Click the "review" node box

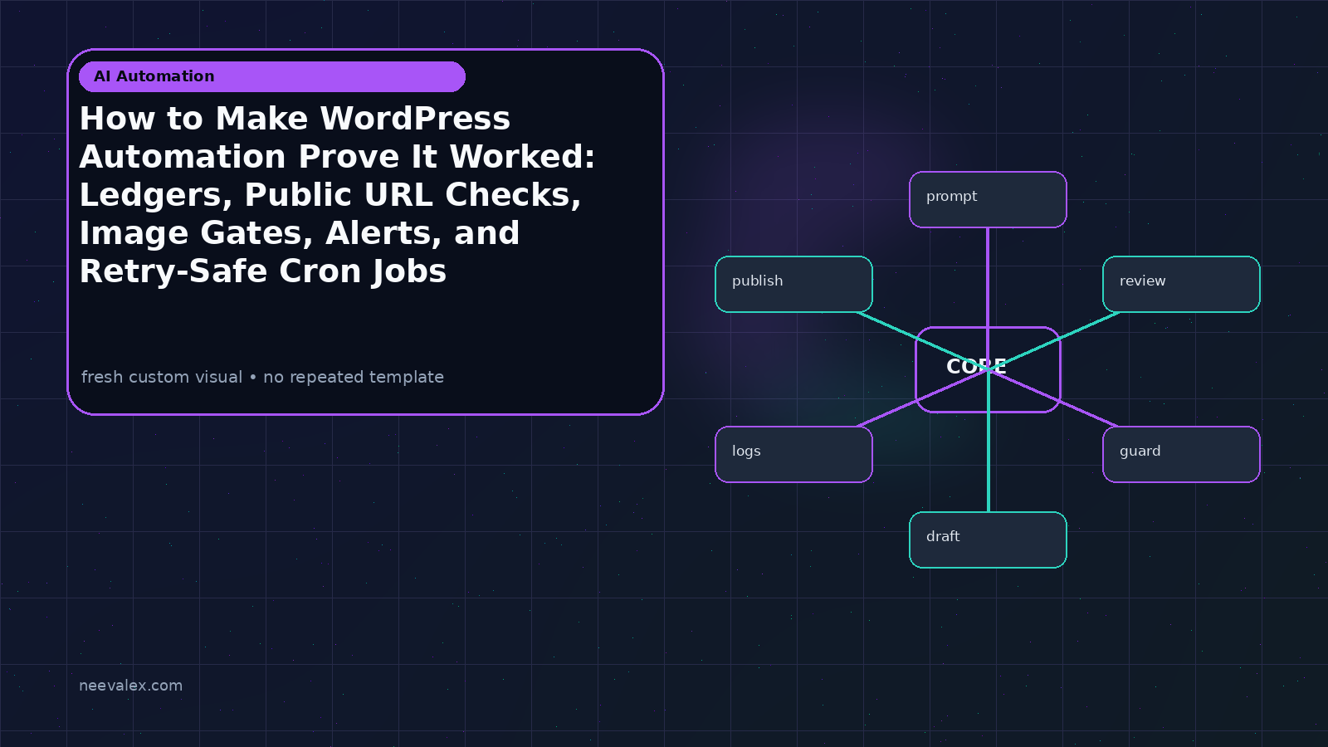coord(1181,284)
